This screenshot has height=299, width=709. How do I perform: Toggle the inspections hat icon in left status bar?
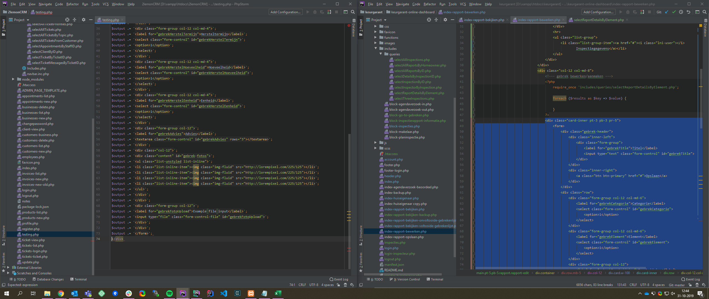pyautogui.click(x=345, y=285)
